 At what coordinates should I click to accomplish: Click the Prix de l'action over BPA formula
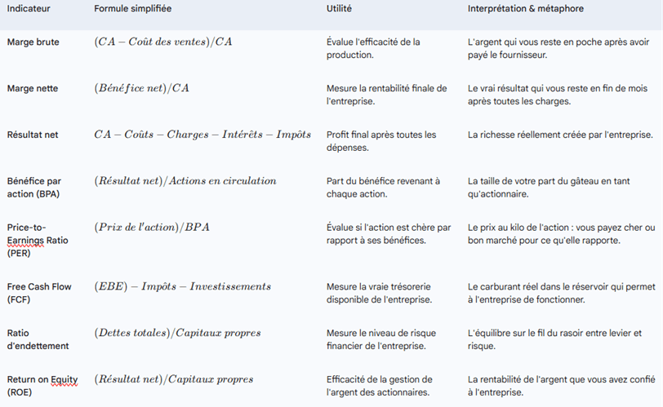click(x=152, y=228)
